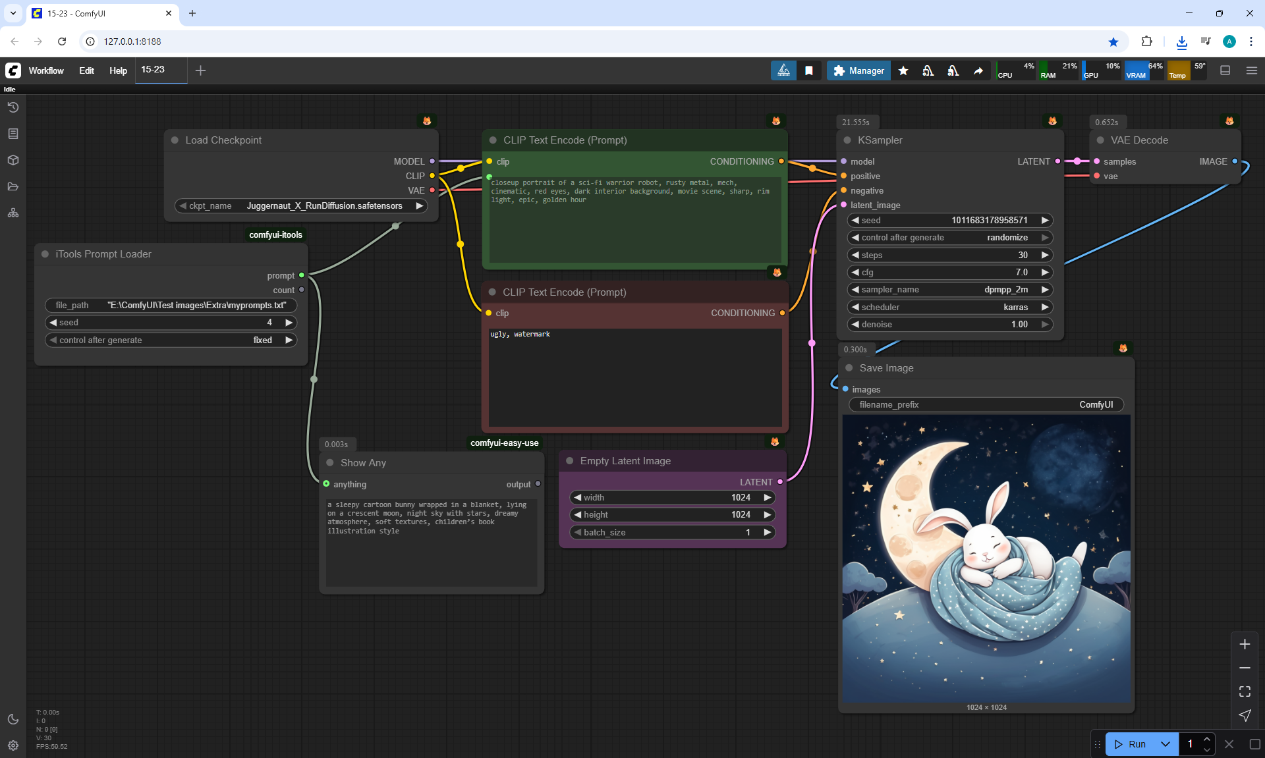
Task: Open the sampler_name dpmpp_2m selector
Action: [x=949, y=290]
